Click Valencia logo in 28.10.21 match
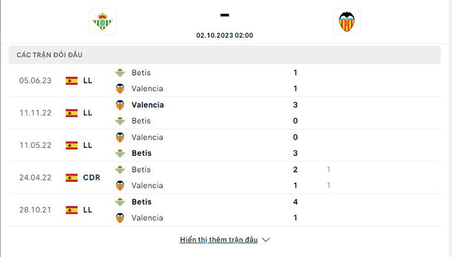This screenshot has width=452, height=257. pos(120,218)
